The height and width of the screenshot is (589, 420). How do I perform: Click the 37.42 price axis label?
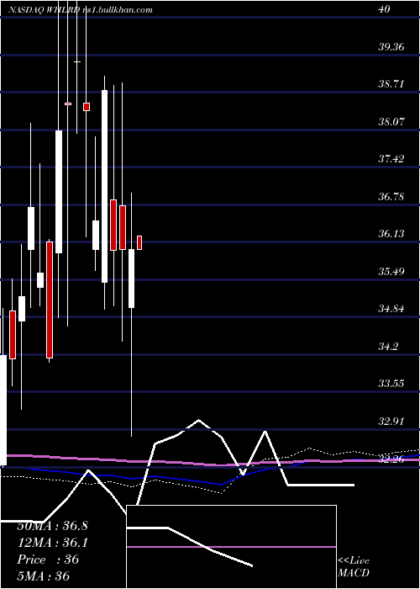[x=391, y=158]
